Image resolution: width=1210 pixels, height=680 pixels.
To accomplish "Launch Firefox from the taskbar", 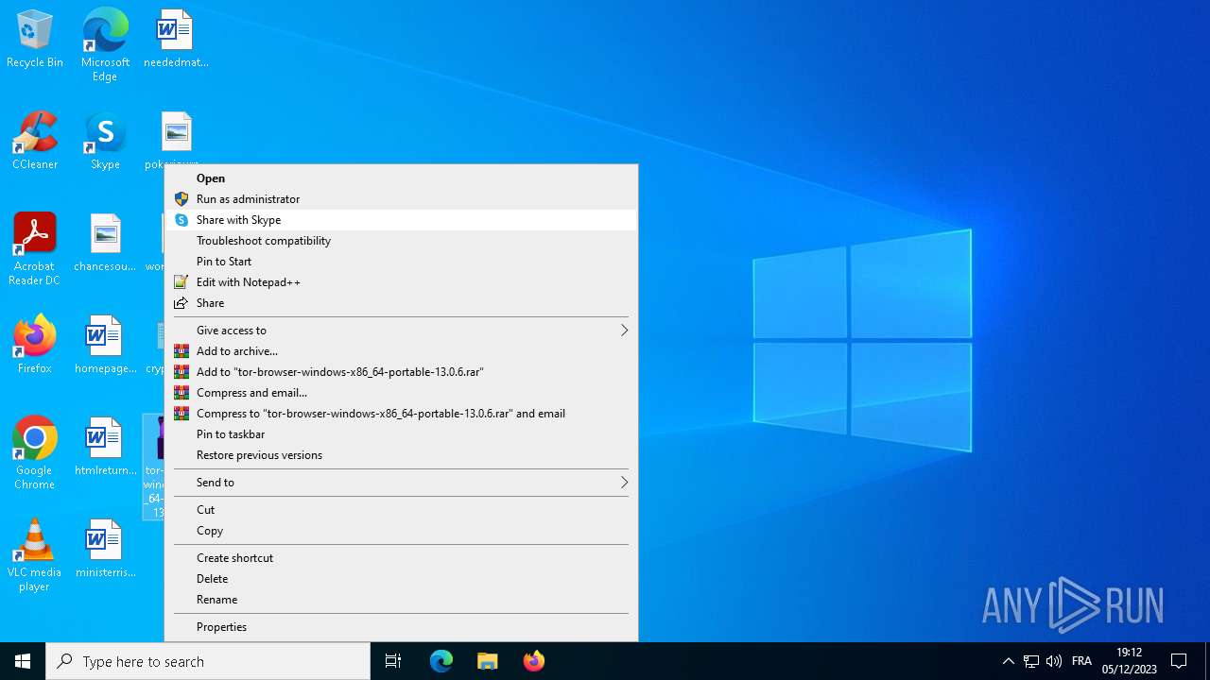I will [534, 661].
